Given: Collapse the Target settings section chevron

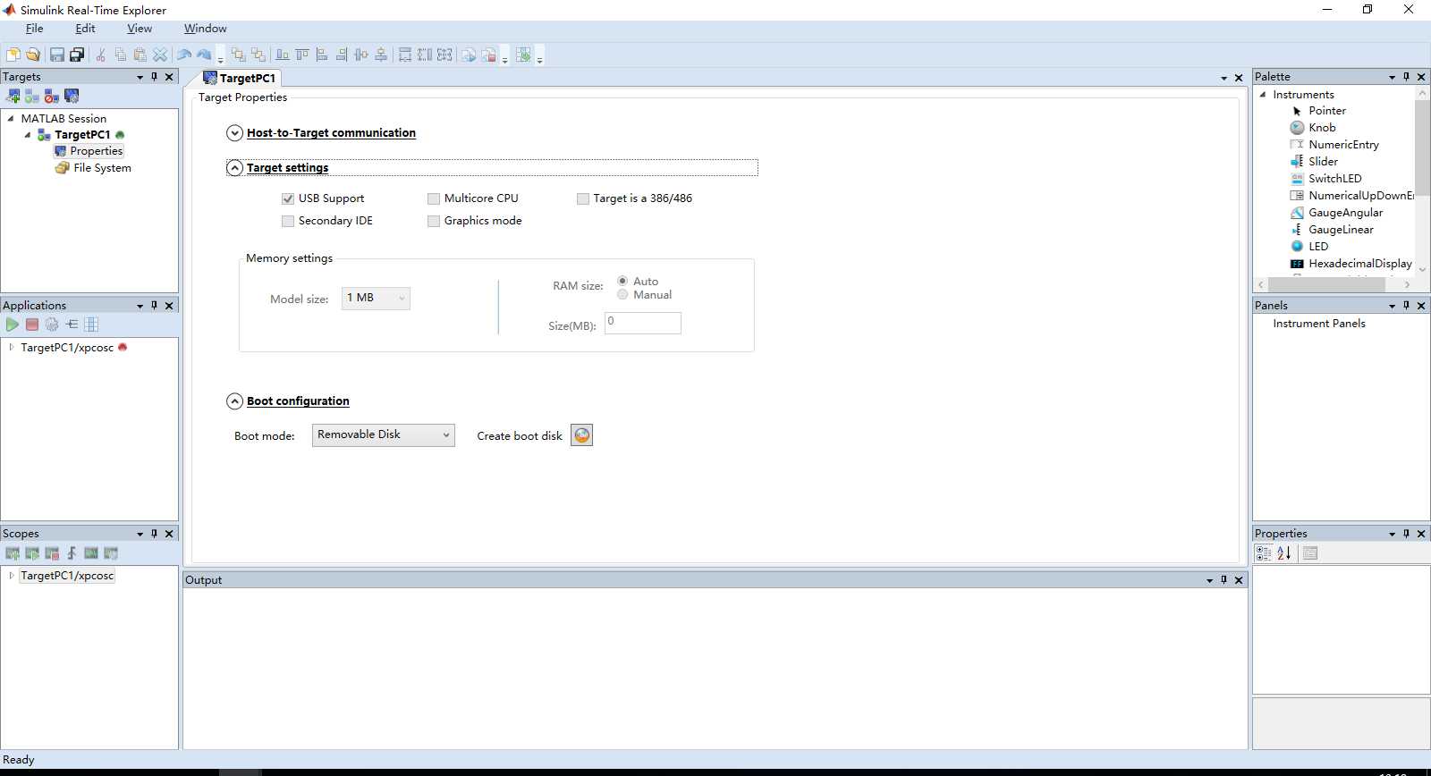Looking at the screenshot, I should (234, 168).
